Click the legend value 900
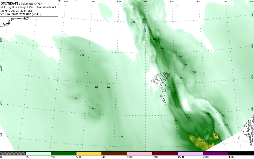 pyautogui.click(x=104, y=157)
